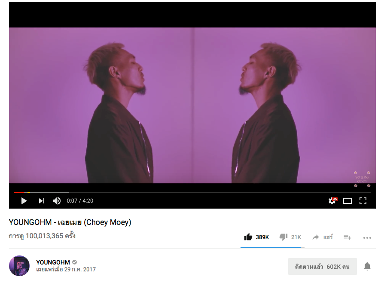Click the video frame to resume playback
The height and width of the screenshot is (283, 384).
pyautogui.click(x=192, y=105)
